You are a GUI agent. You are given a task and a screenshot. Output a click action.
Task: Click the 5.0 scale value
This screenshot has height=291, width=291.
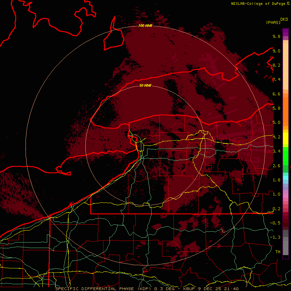pyautogui.click(x=276, y=123)
